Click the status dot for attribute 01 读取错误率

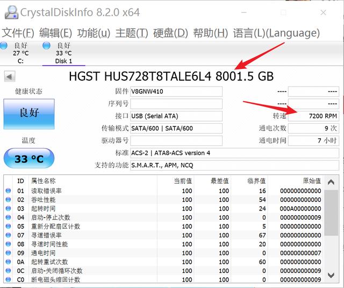pyautogui.click(x=8, y=191)
